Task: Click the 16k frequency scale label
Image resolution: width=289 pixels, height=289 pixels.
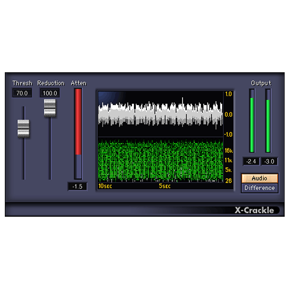Action: (229, 151)
